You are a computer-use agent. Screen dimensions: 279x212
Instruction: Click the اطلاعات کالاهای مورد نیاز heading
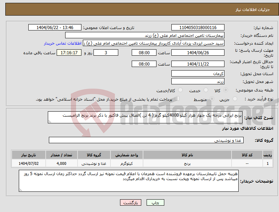[247, 128]
